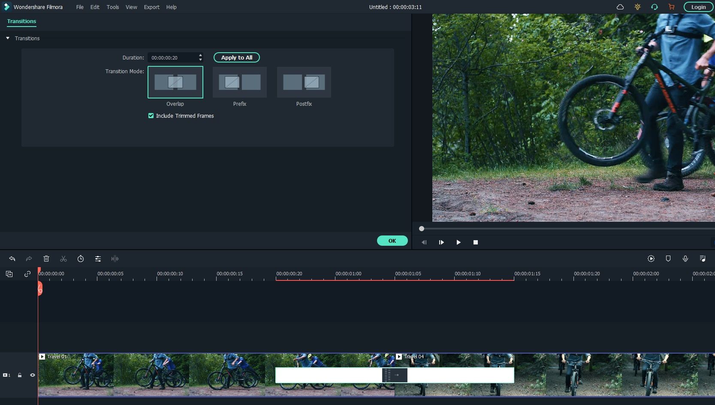This screenshot has height=405, width=715.
Task: Decrease duration with the down stepper arrow
Action: click(x=200, y=60)
